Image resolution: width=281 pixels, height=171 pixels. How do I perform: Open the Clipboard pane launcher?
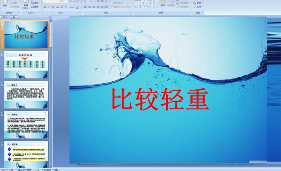pos(19,12)
